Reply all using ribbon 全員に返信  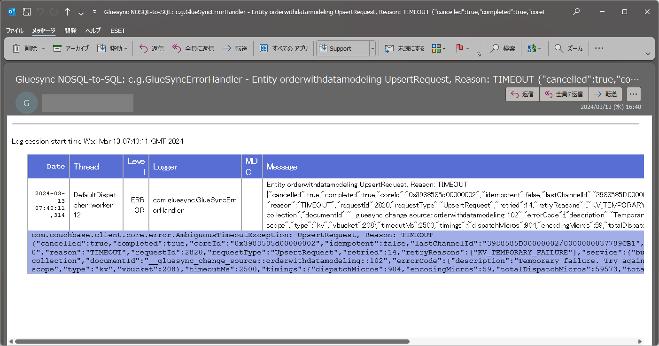193,48
